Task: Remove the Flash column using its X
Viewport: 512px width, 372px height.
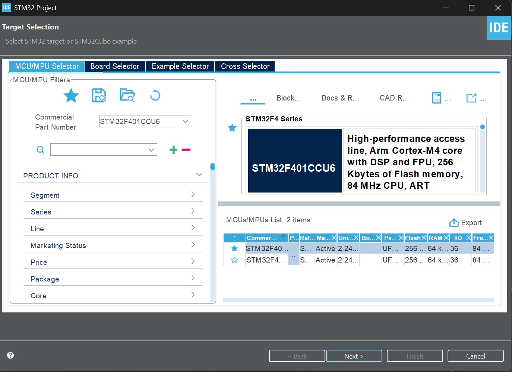Action: 424,238
